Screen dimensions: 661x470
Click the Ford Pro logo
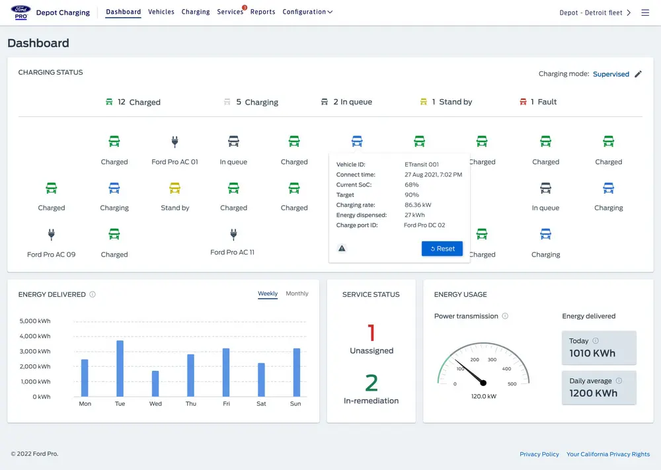point(20,12)
